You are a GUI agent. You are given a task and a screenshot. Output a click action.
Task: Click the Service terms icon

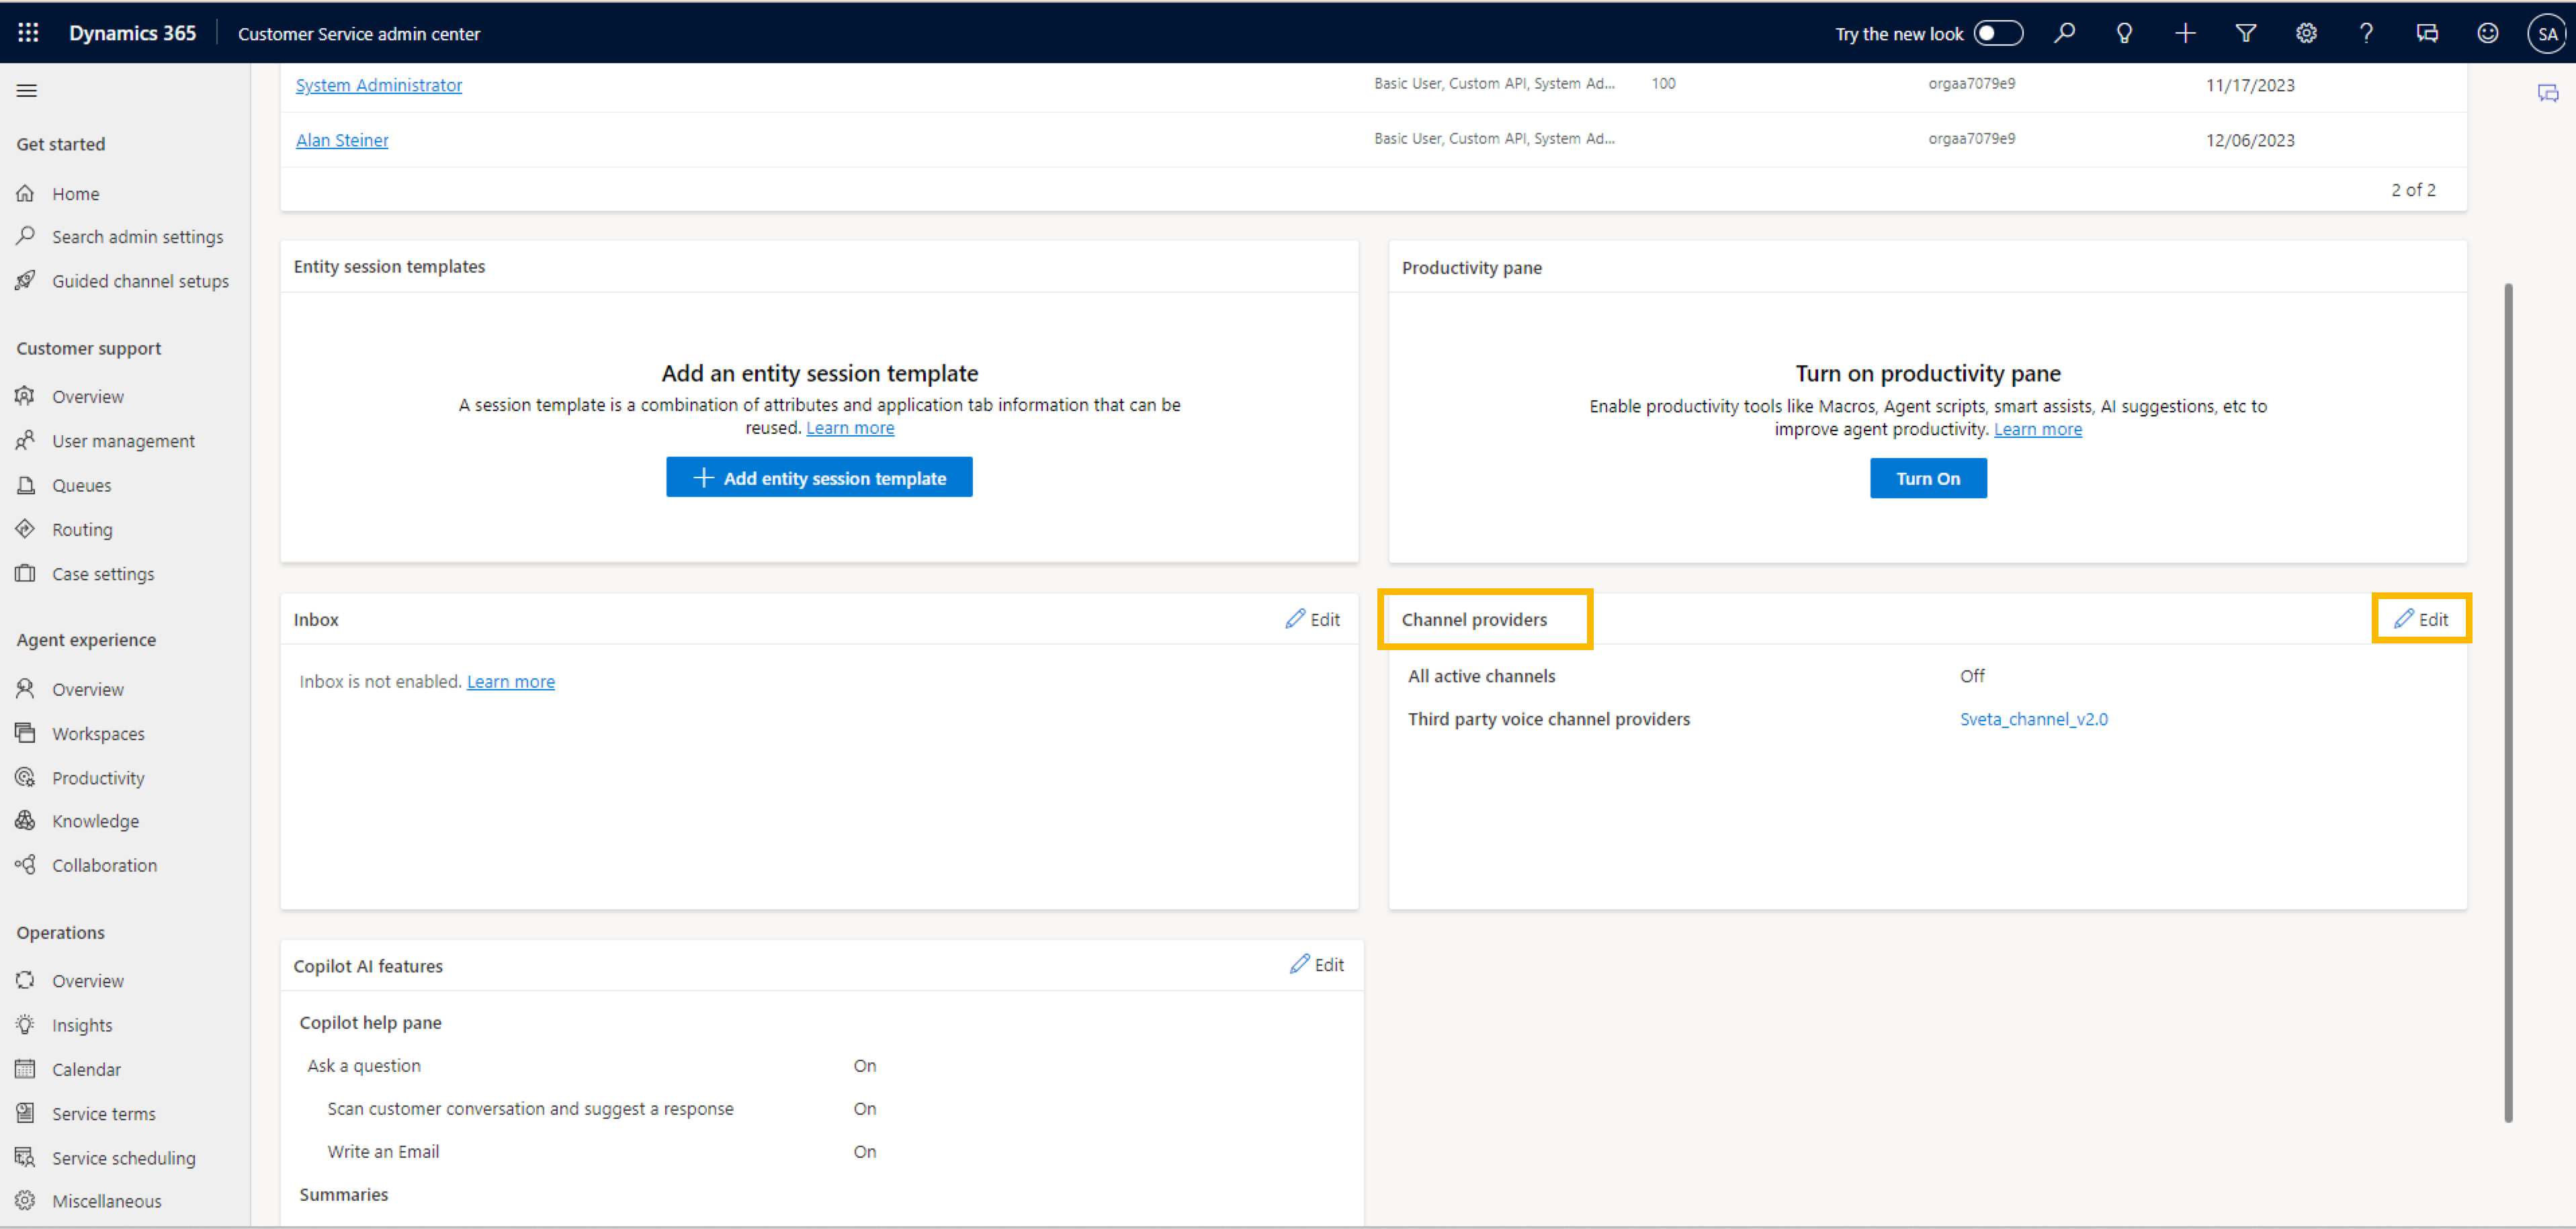(x=26, y=1112)
